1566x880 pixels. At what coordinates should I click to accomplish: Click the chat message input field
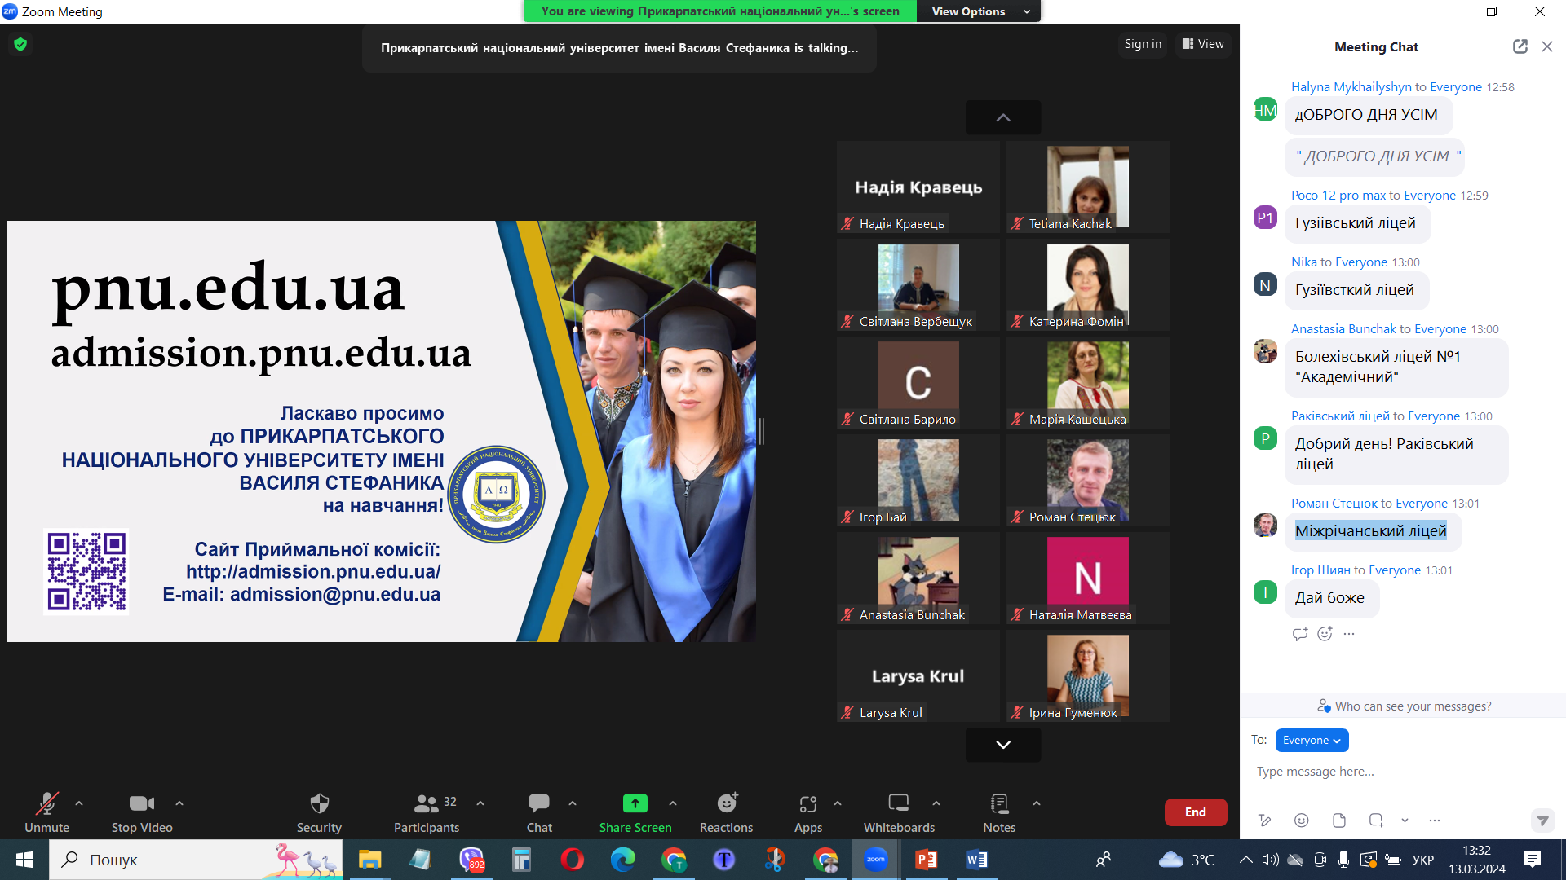[1387, 772]
